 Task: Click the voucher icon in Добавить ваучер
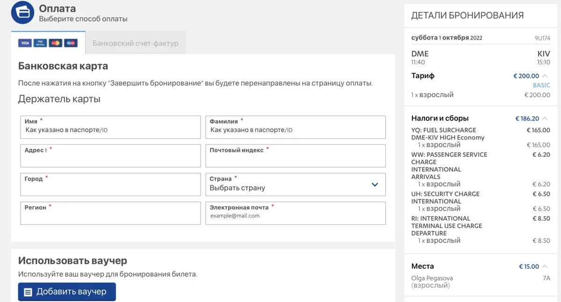tap(28, 292)
